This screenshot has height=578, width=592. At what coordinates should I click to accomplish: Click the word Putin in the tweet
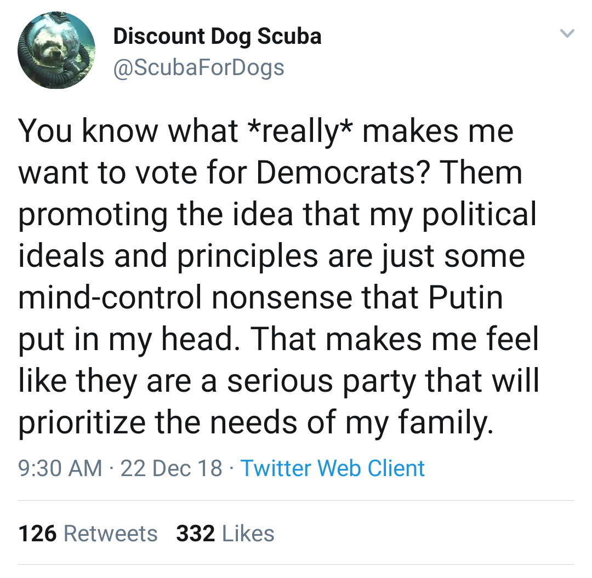[465, 297]
